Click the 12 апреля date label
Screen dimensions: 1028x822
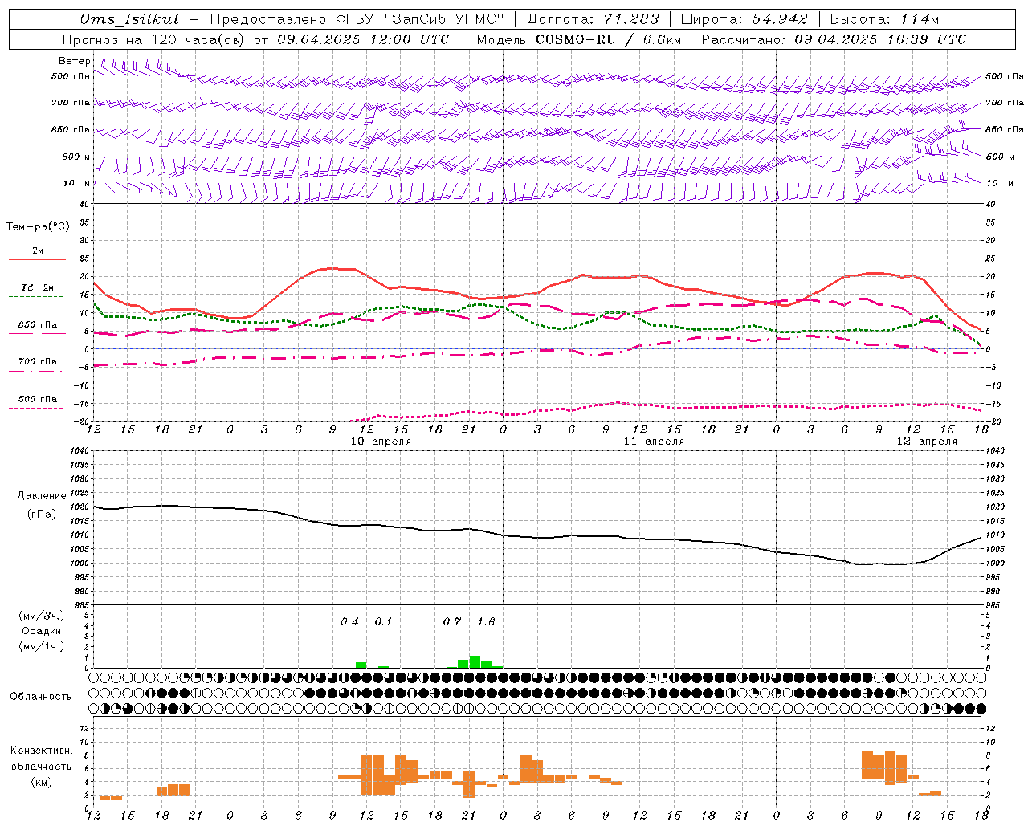coord(927,442)
